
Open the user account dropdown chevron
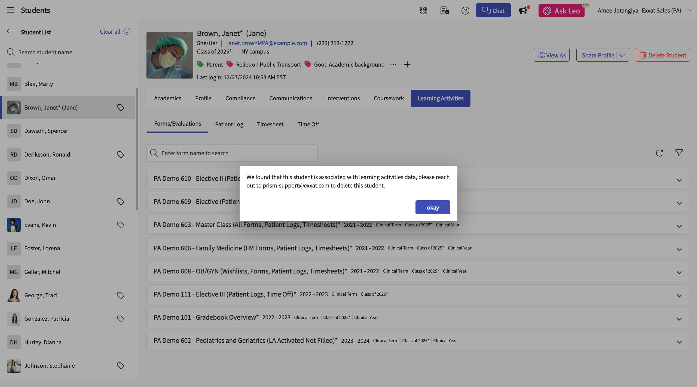click(690, 10)
